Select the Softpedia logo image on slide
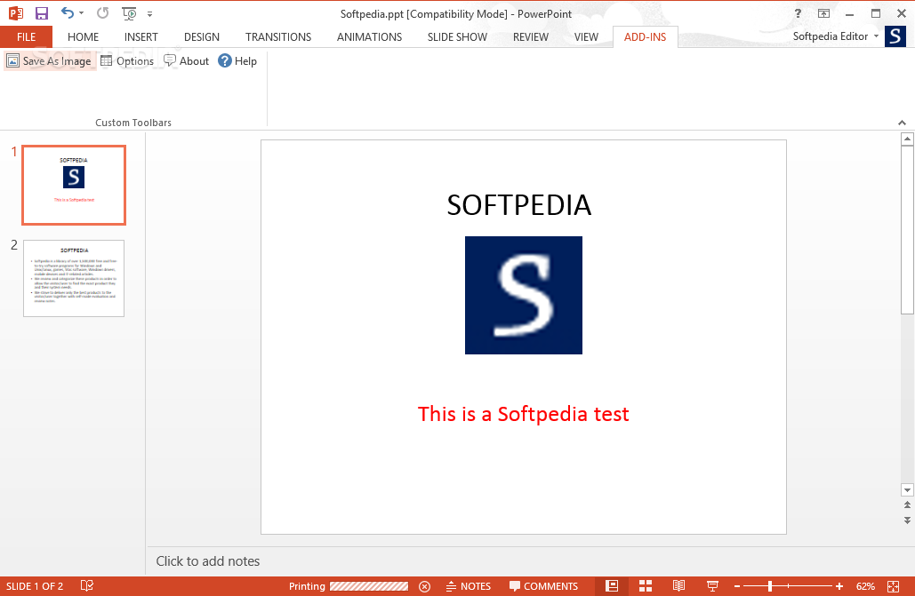 [x=524, y=295]
